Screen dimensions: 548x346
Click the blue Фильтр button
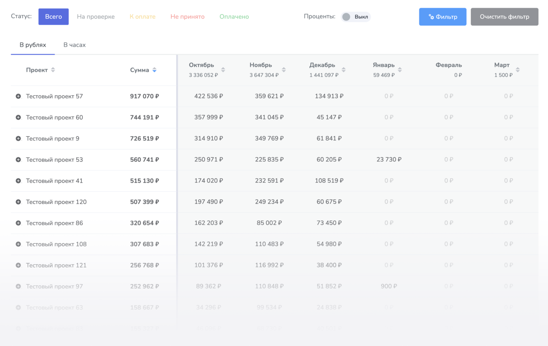coord(442,17)
